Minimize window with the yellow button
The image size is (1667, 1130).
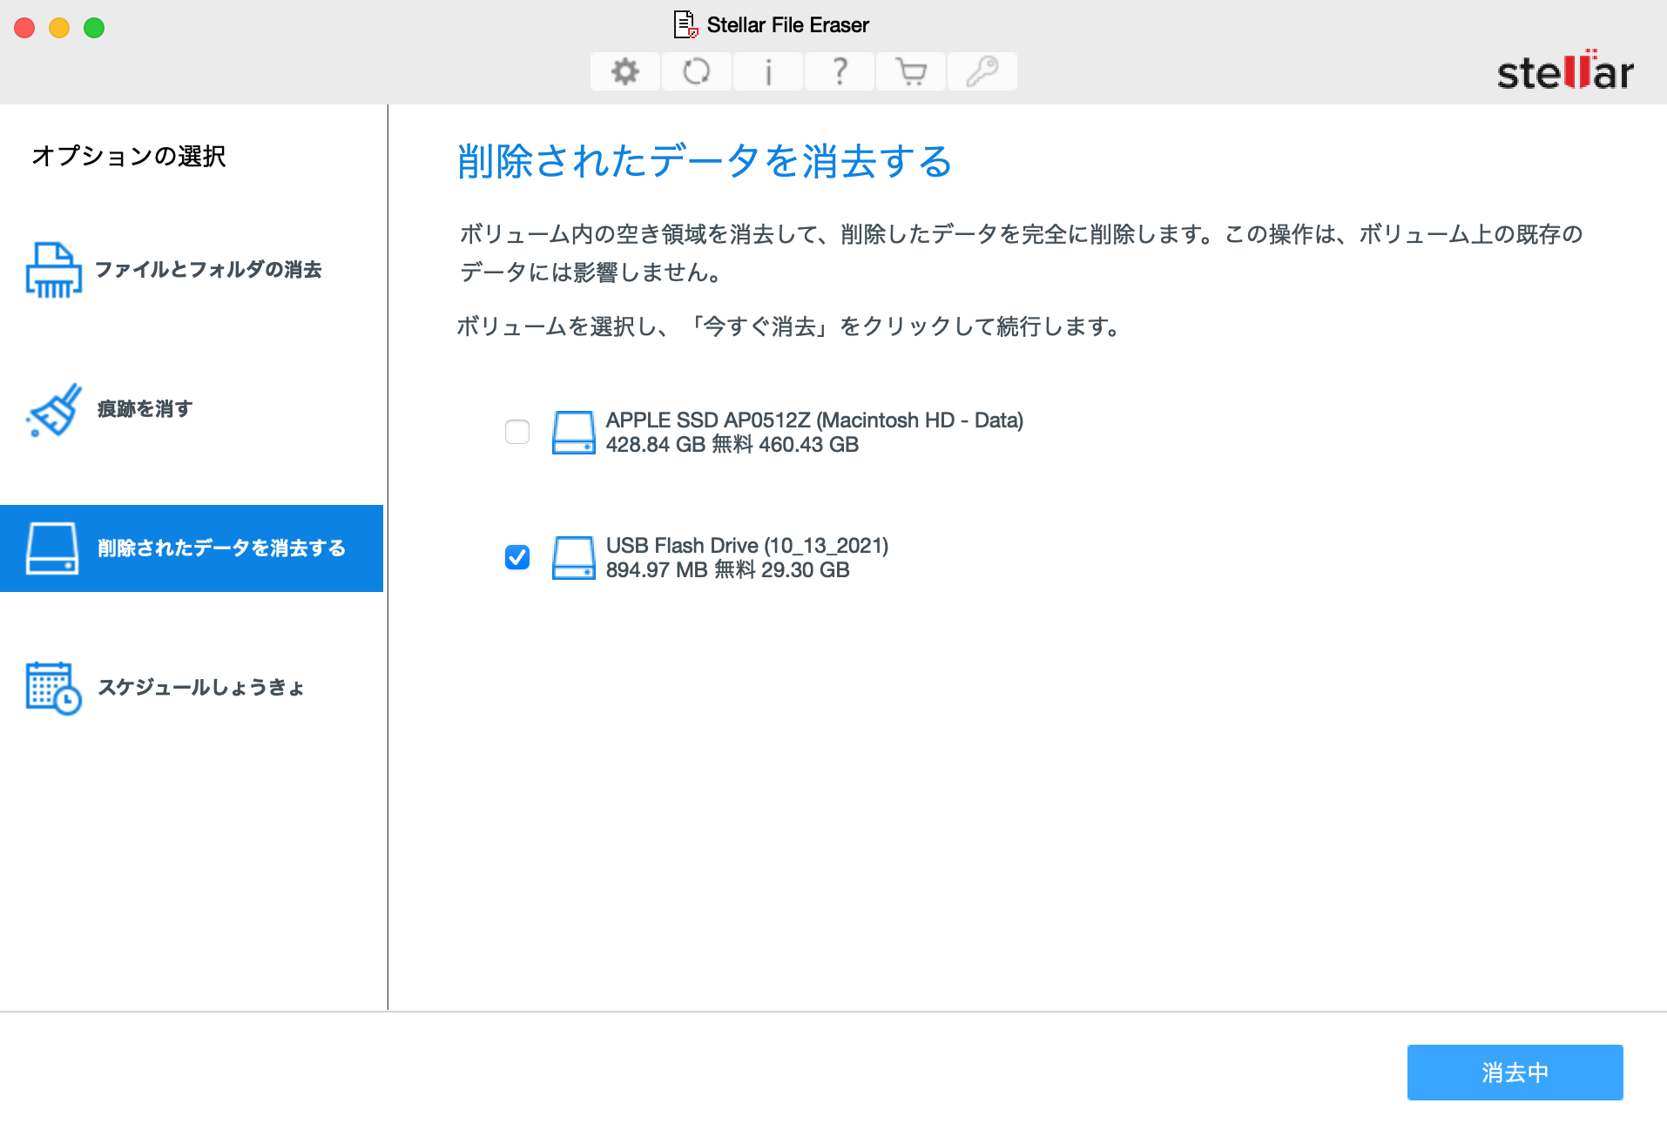click(x=59, y=28)
